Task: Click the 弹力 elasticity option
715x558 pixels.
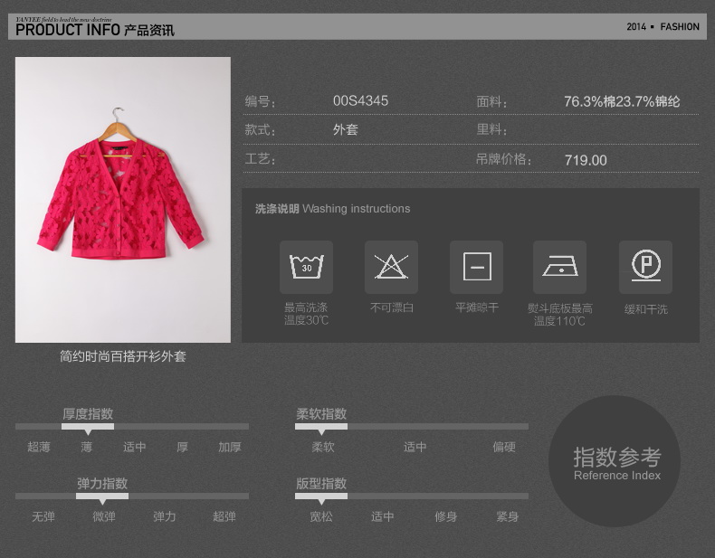Action: 164,516
